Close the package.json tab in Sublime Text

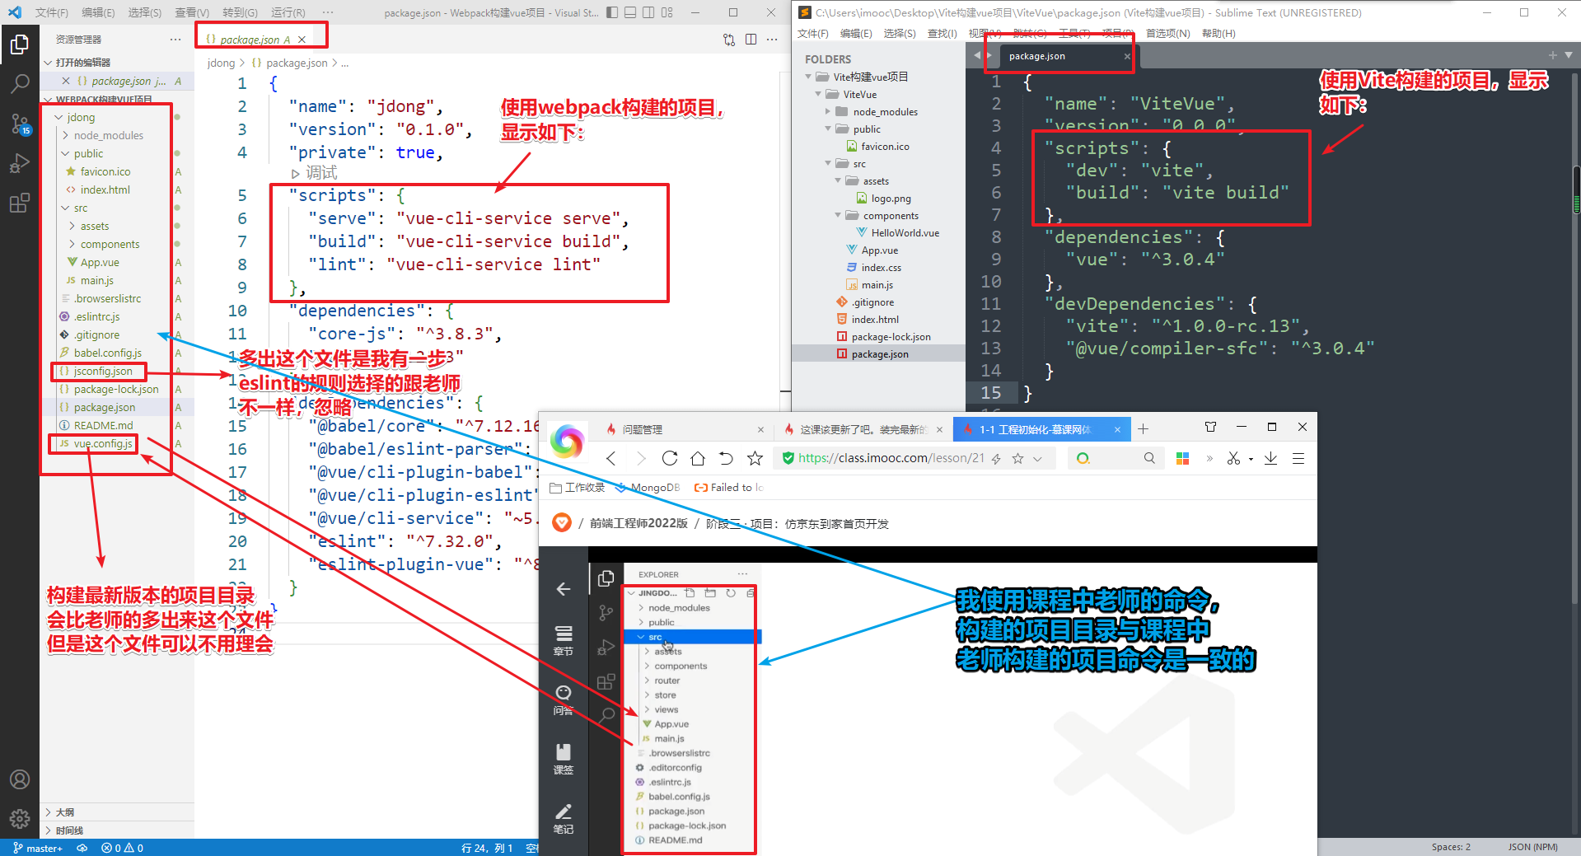1127,56
